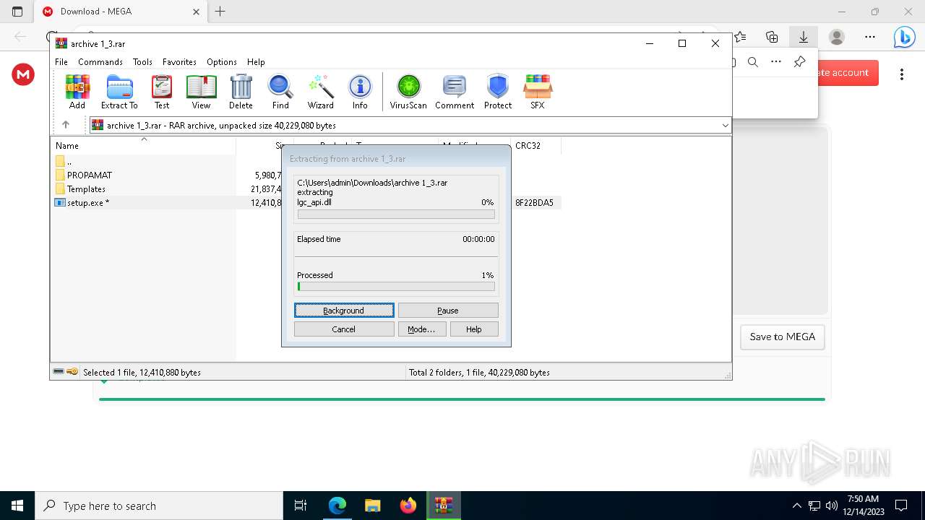
Task: Click the Processed progress bar
Action: [x=396, y=287]
